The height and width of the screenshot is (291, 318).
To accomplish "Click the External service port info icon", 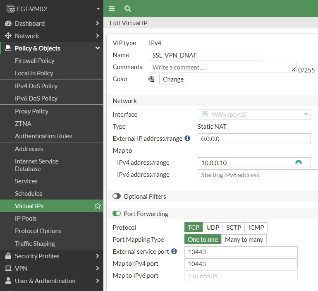I will pyautogui.click(x=174, y=251).
